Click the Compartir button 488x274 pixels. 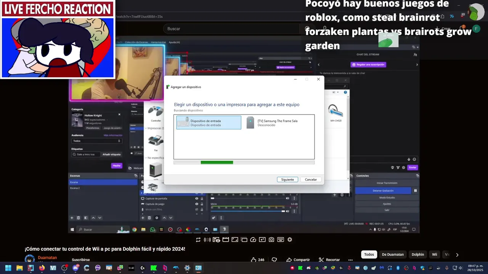coord(298,260)
